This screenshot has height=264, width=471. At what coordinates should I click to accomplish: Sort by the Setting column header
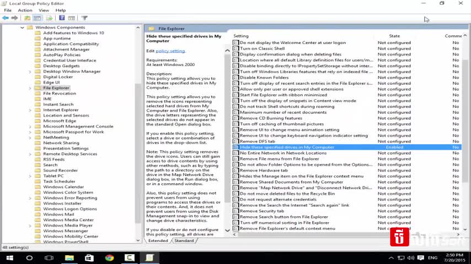pos(241,36)
